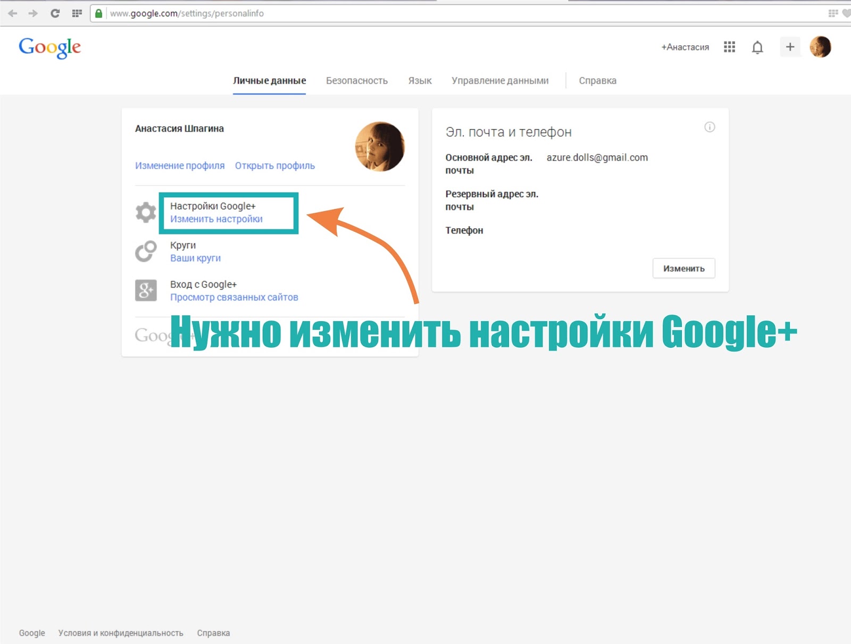This screenshot has height=644, width=851.
Task: Open the Google apps launcher grid
Action: [730, 47]
